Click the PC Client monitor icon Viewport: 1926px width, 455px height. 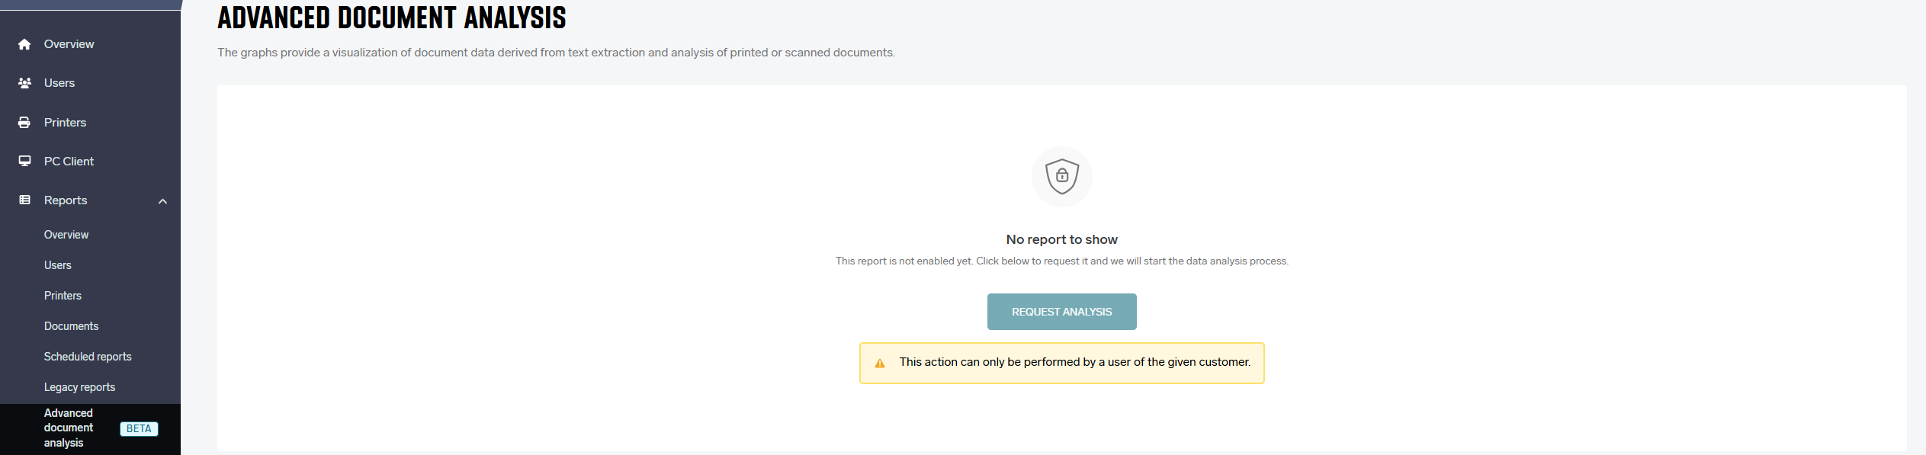(x=24, y=162)
